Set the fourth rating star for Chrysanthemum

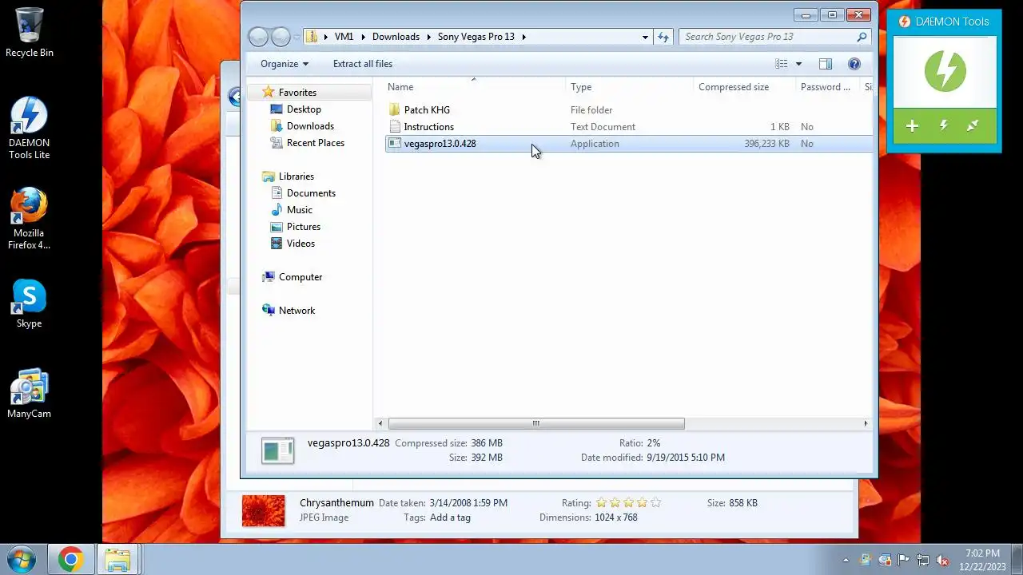pos(642,503)
